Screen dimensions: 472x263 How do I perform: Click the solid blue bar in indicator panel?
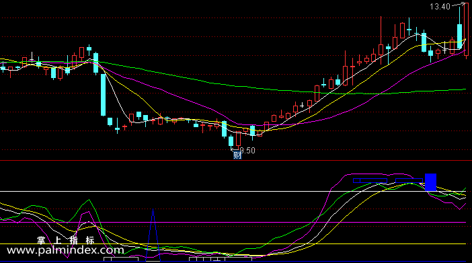pos(430,182)
